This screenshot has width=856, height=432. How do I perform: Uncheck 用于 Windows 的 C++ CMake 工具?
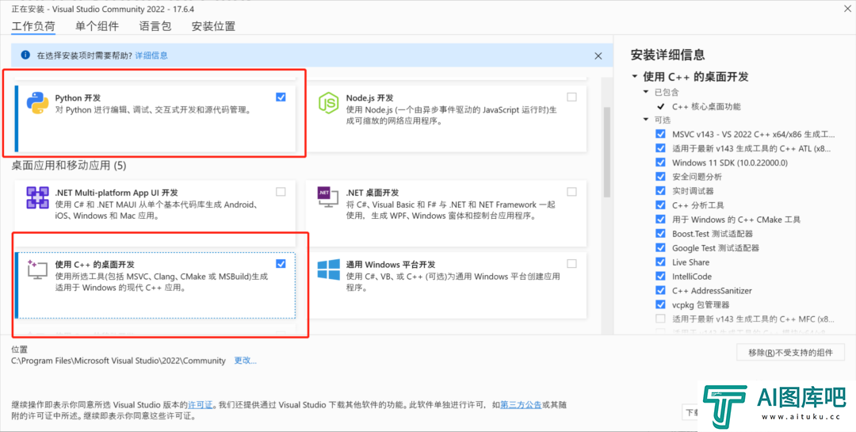click(660, 219)
